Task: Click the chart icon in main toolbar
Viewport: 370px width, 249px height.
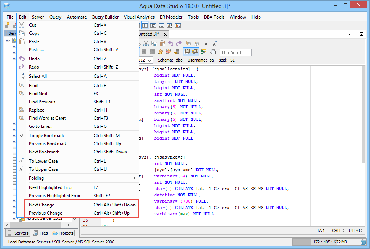Action: (x=178, y=26)
